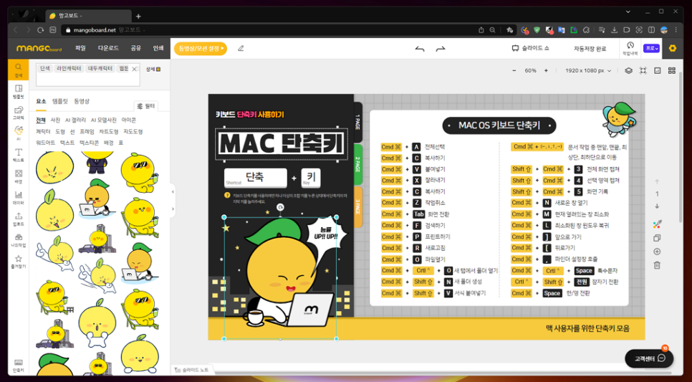This screenshot has width=692, height=382.
Task: Expand the left panel with right chevron
Action: [x=173, y=209]
